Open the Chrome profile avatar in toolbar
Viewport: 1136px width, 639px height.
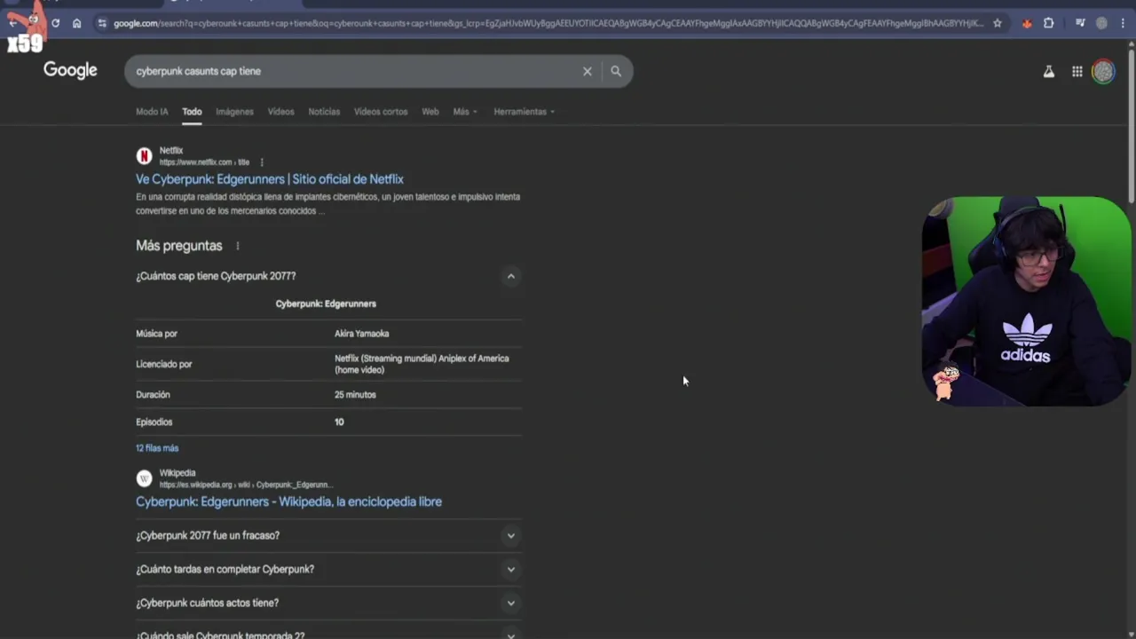pos(1101,23)
